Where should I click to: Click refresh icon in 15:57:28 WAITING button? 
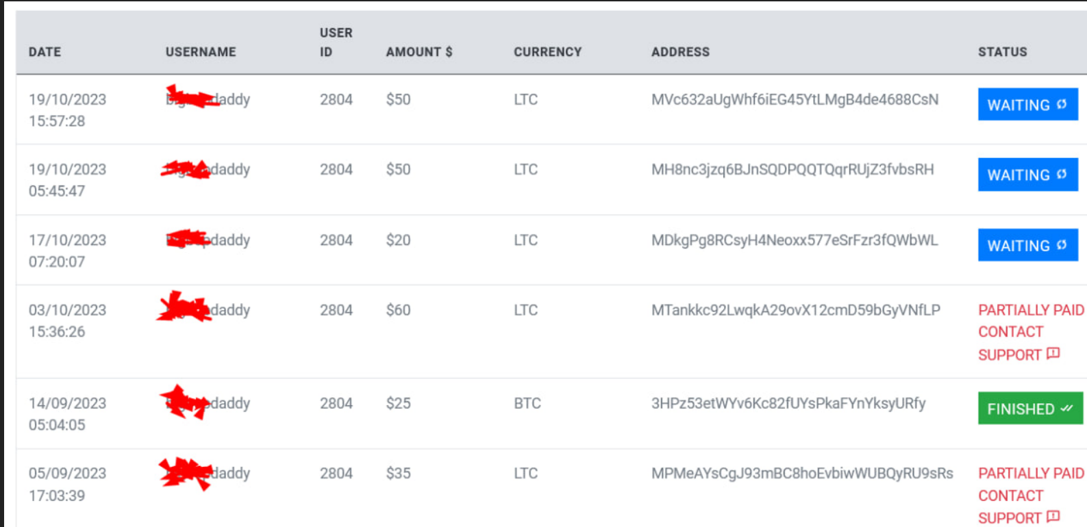pyautogui.click(x=1062, y=105)
